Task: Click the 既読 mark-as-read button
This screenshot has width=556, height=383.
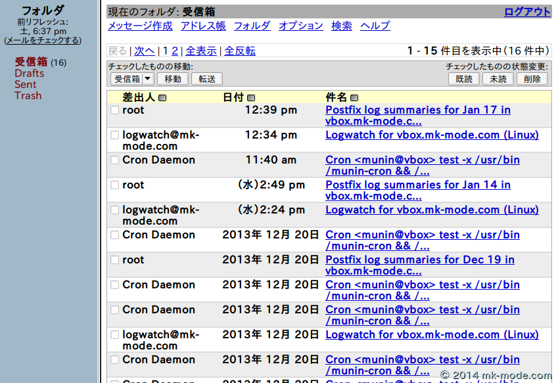Action: tap(463, 79)
